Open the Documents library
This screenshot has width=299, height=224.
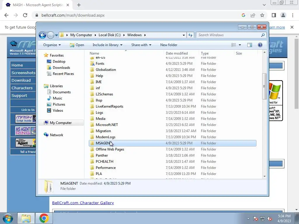[62, 92]
